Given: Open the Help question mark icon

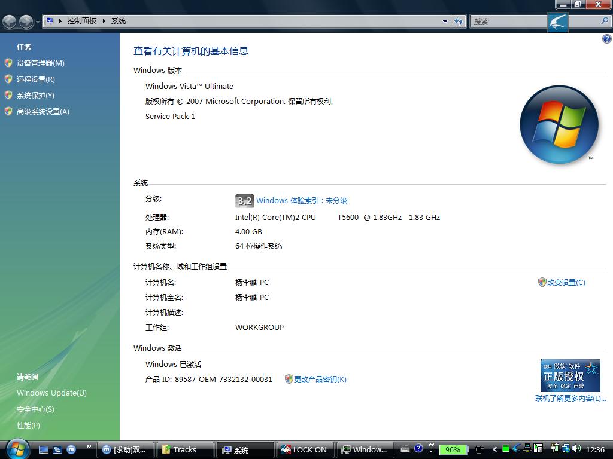Looking at the screenshot, I should click(x=606, y=39).
